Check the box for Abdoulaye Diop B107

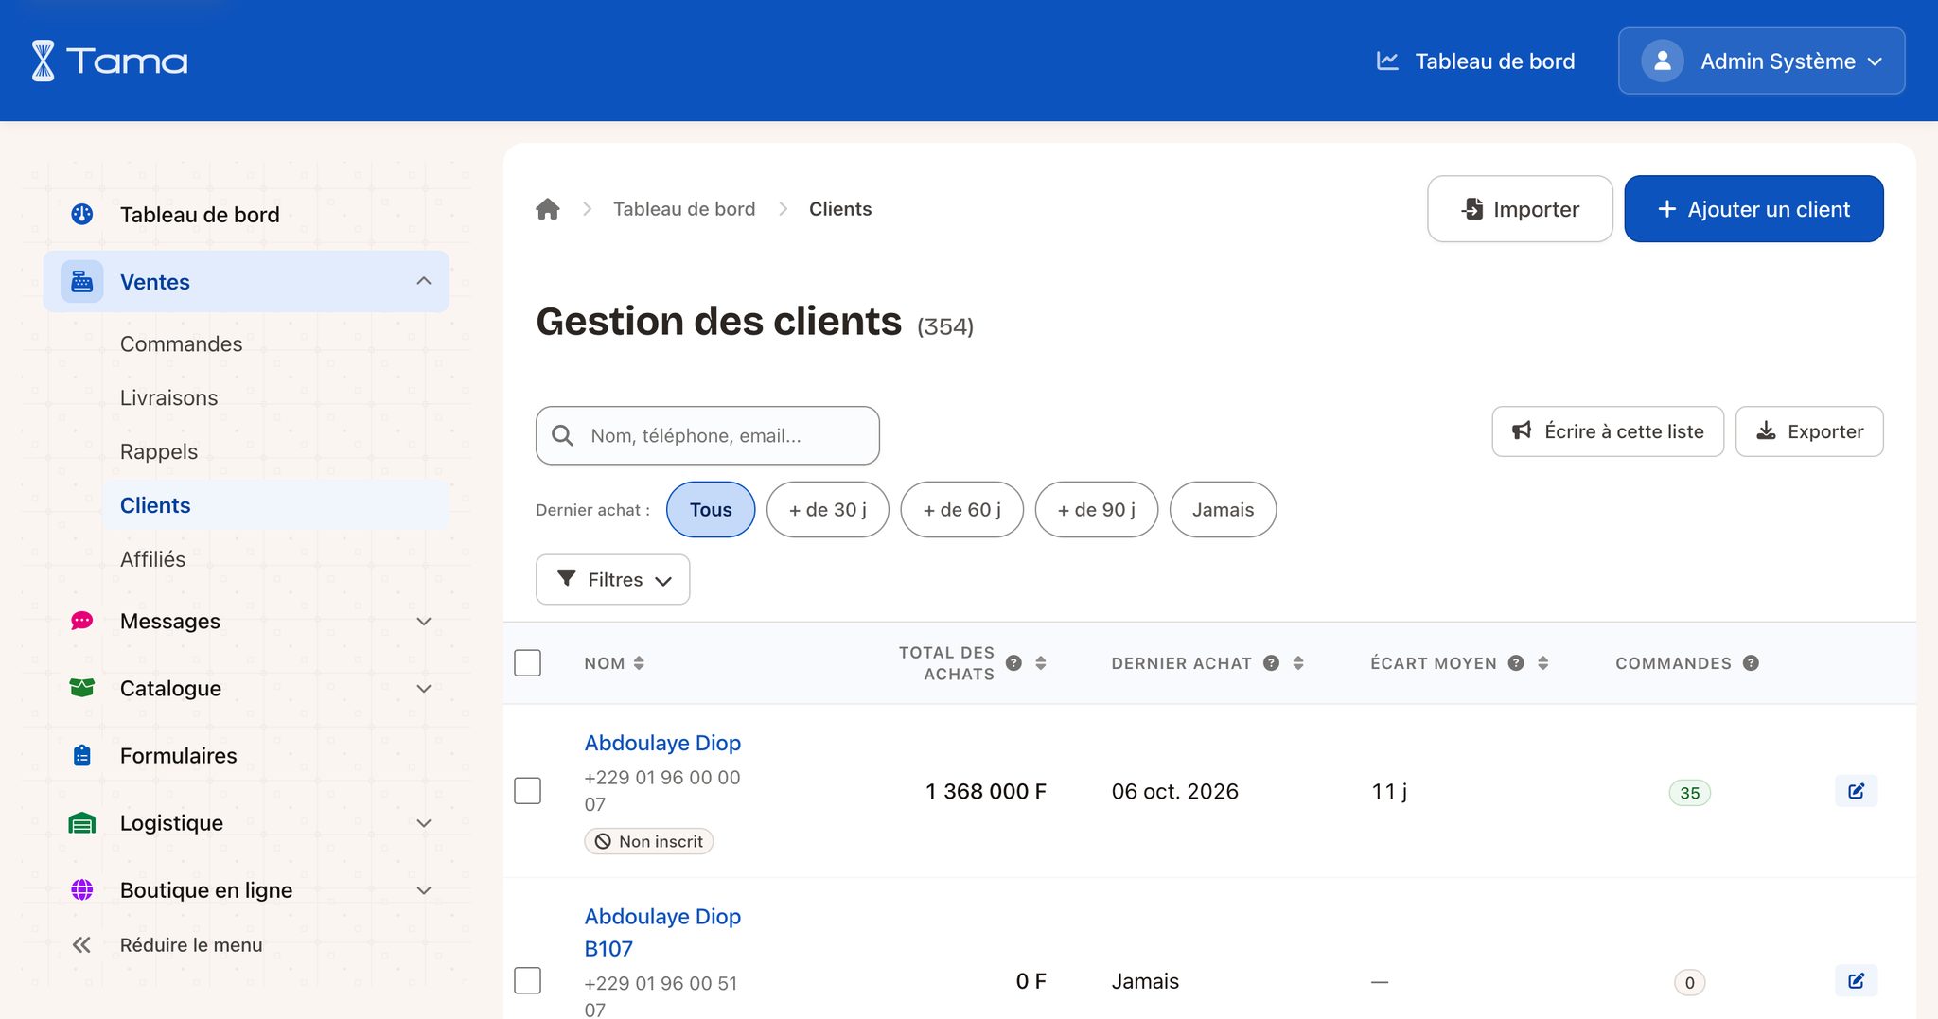click(527, 980)
